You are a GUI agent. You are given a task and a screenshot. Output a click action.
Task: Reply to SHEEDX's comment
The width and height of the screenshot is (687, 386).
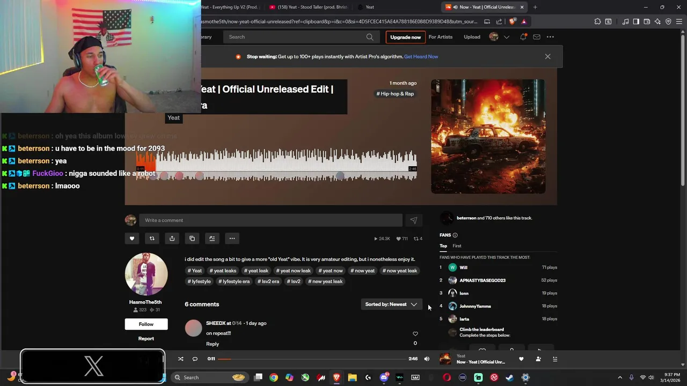click(x=213, y=344)
